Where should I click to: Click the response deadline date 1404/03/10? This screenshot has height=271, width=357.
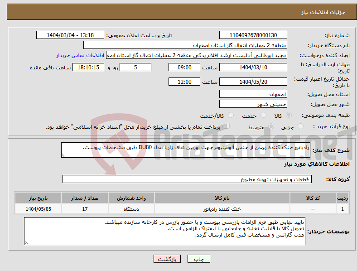(x=253, y=67)
